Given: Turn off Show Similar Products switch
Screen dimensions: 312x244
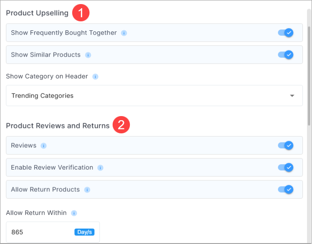Looking at the screenshot, I should click(x=286, y=54).
